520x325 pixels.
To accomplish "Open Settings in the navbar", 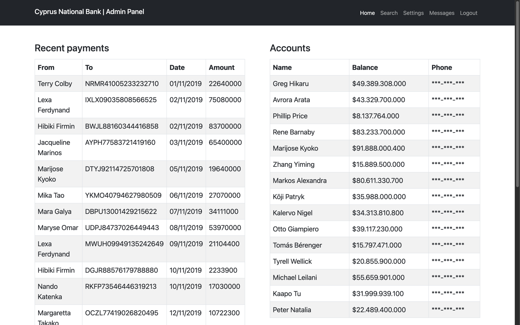I will [413, 13].
